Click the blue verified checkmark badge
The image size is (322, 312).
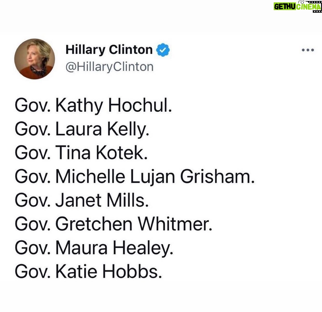pos(163,50)
